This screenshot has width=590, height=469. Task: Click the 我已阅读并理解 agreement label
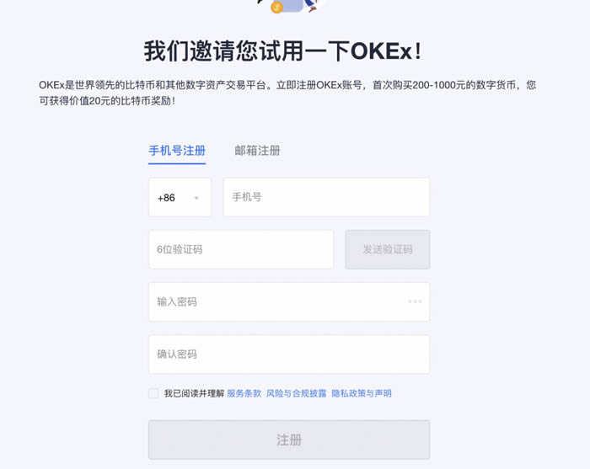tap(194, 393)
